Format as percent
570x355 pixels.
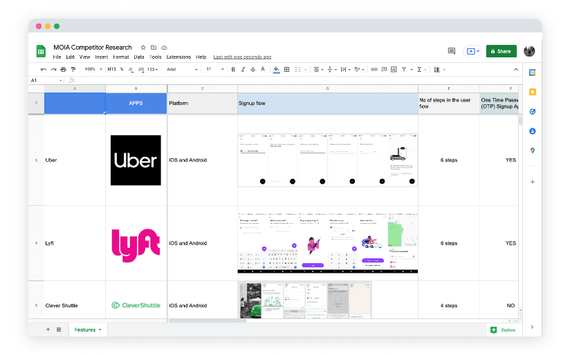click(x=122, y=69)
